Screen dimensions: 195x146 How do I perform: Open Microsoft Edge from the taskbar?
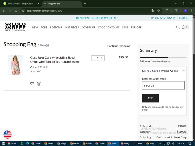27,144
